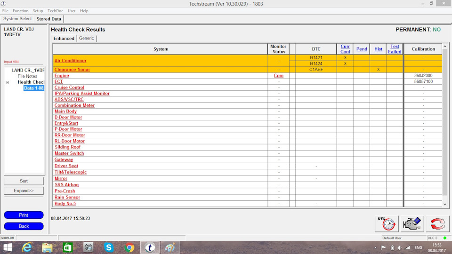The width and height of the screenshot is (452, 254).
Task: Open the Rain Sensor link
Action: pyautogui.click(x=67, y=197)
